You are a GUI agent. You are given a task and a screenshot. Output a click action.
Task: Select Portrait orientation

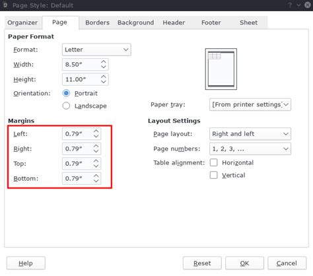[x=66, y=93]
